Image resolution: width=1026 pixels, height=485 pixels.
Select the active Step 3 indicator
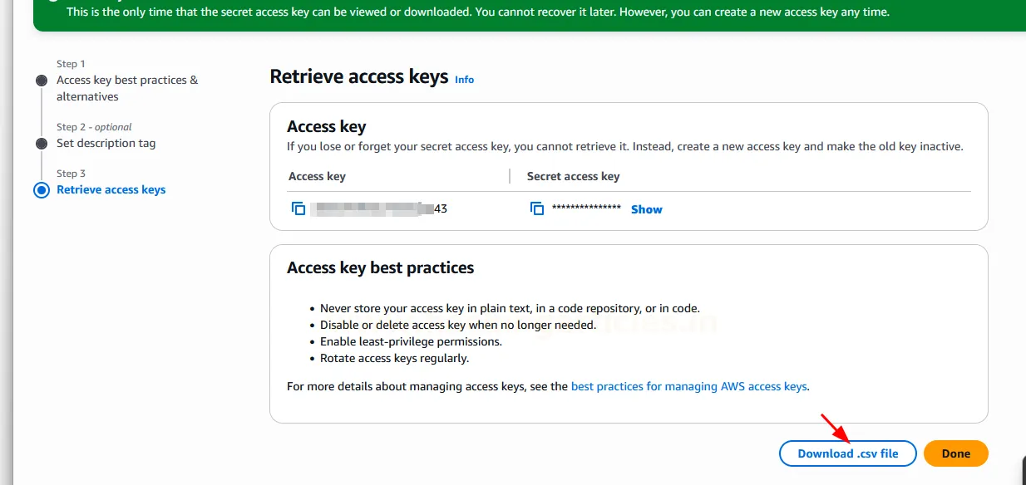42,190
